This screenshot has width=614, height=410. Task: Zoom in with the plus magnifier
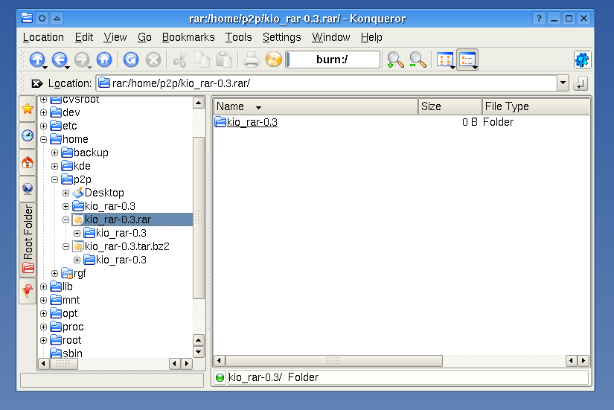(395, 60)
